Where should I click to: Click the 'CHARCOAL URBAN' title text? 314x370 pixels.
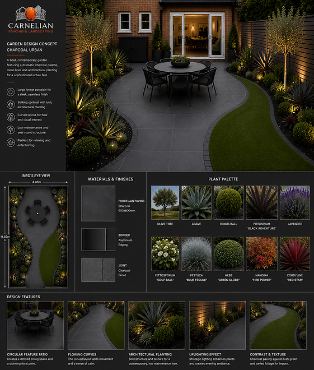tap(25, 50)
